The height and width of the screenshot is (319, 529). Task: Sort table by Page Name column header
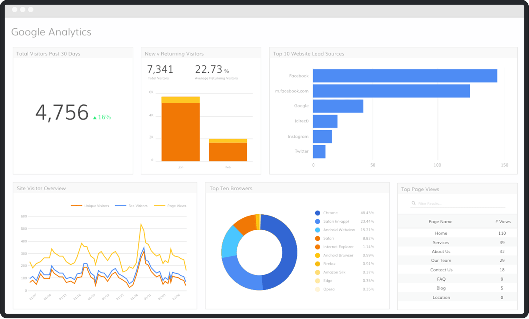pyautogui.click(x=440, y=222)
